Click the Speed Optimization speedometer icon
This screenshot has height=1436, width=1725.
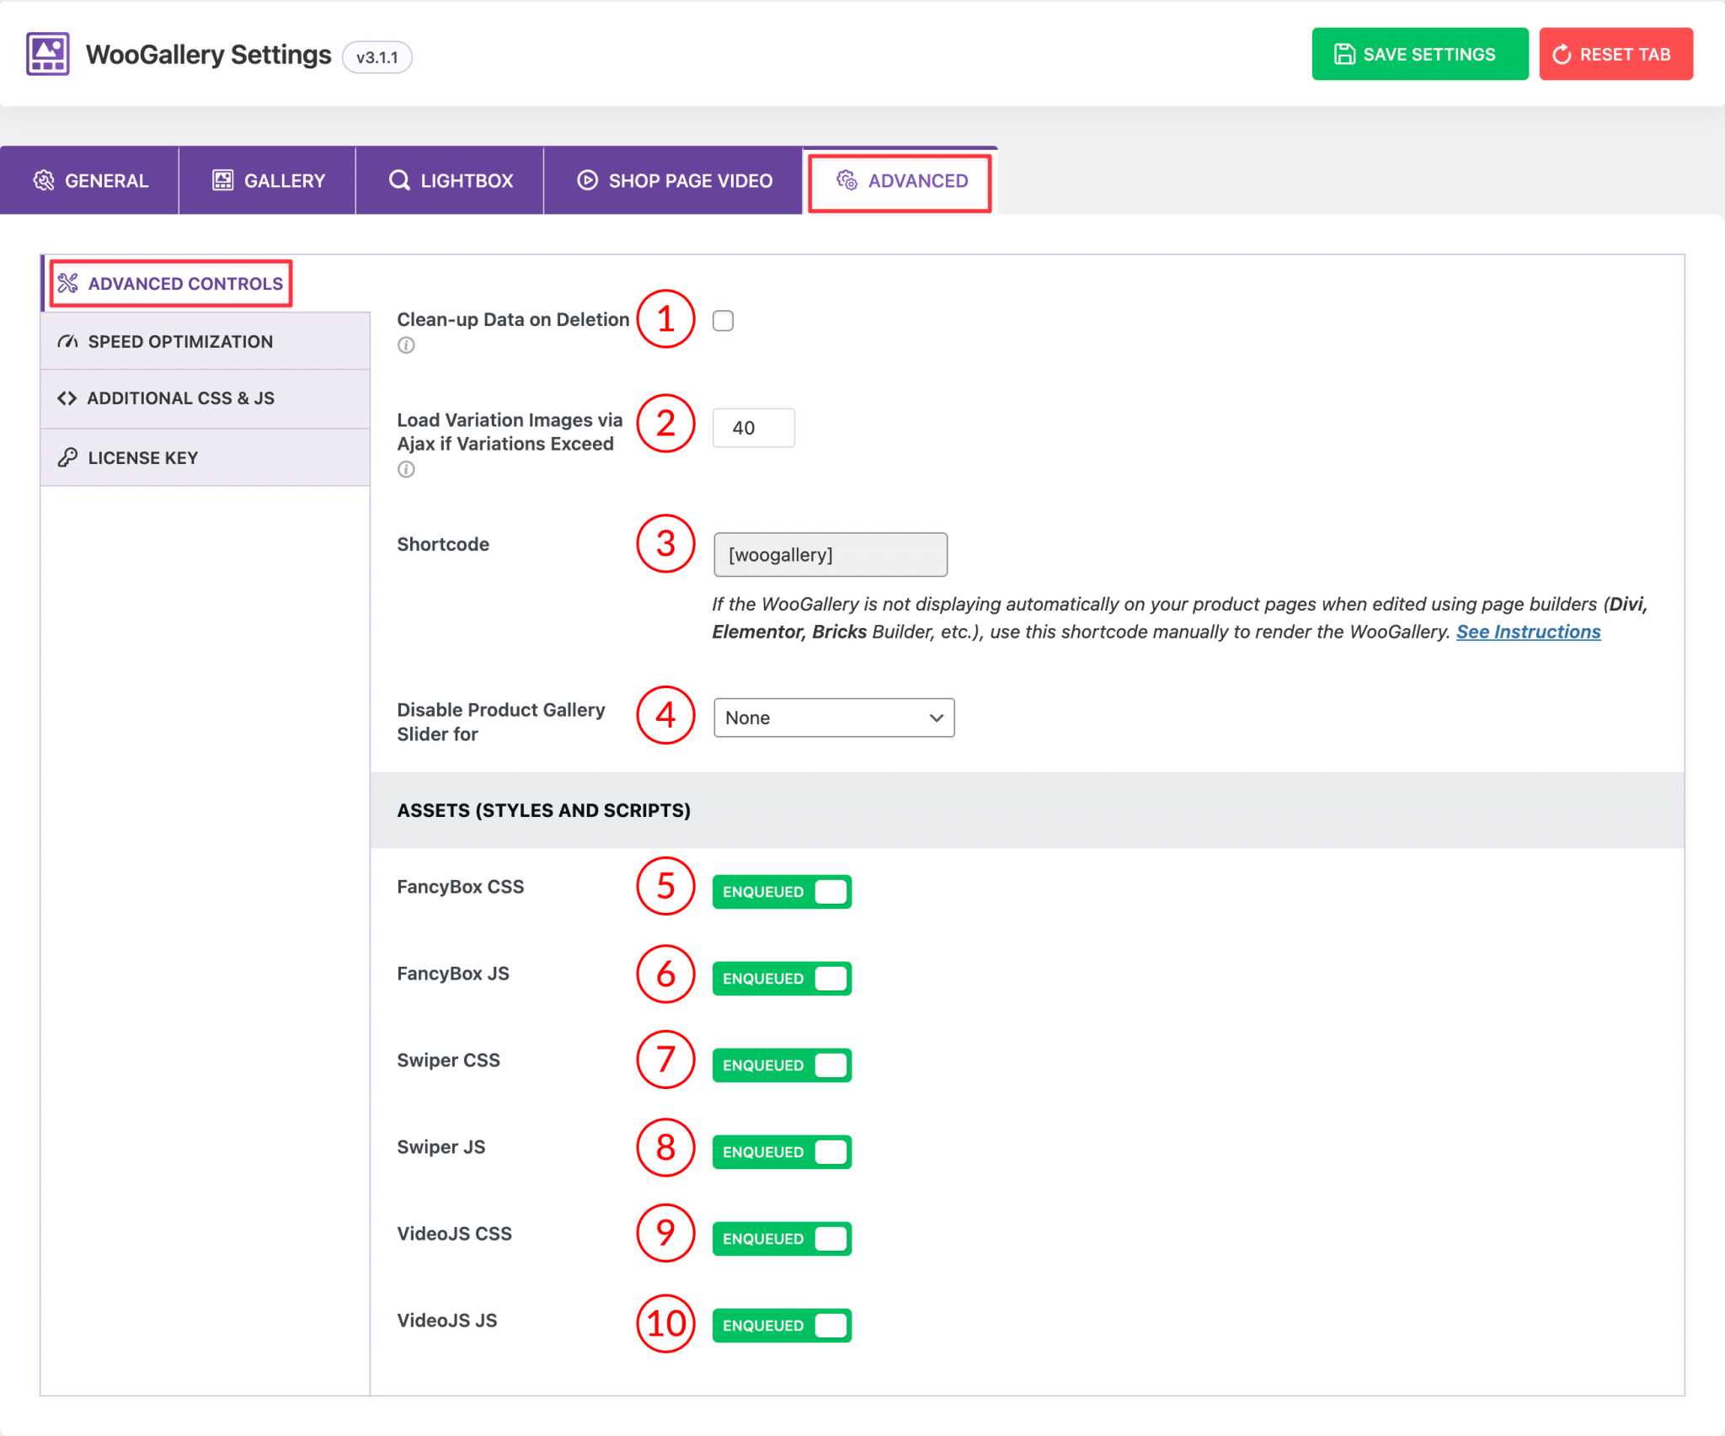point(67,341)
